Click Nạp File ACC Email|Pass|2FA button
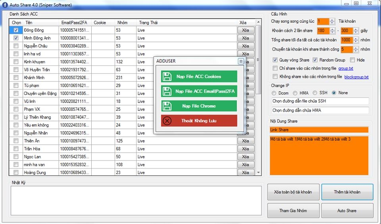 coord(199,91)
